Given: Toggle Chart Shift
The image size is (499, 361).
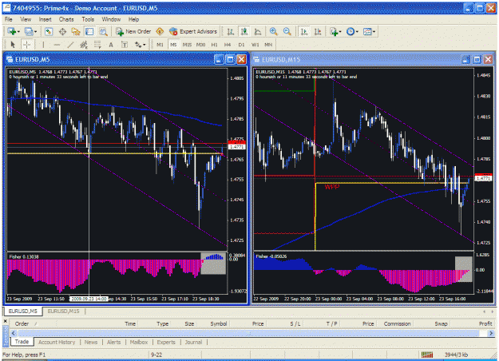Looking at the screenshot, I should [318, 31].
